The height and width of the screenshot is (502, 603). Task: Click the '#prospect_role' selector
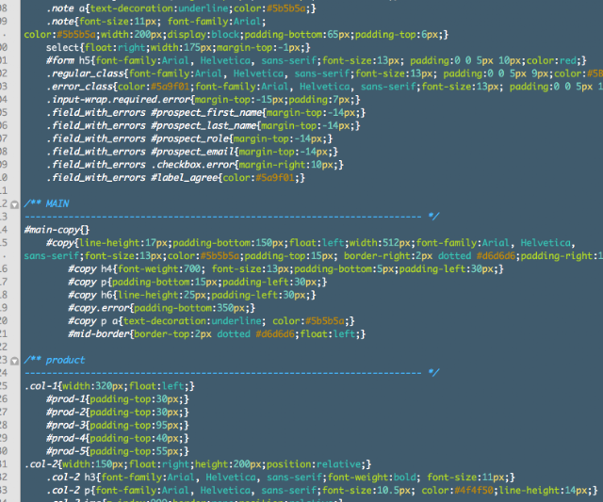pos(190,138)
